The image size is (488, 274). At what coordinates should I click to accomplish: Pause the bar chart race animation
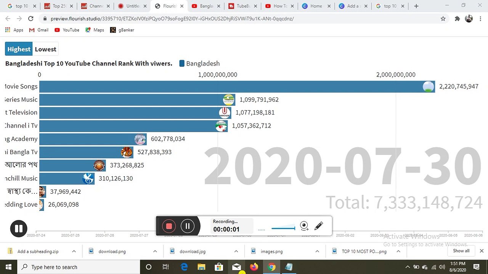point(19,229)
